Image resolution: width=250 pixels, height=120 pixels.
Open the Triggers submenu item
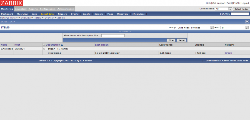click(x=62, y=14)
